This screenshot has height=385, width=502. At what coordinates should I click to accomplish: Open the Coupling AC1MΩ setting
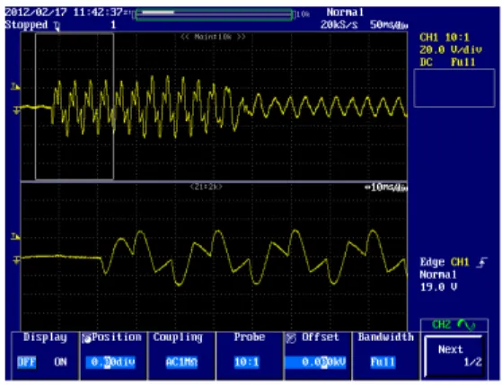[x=181, y=363]
